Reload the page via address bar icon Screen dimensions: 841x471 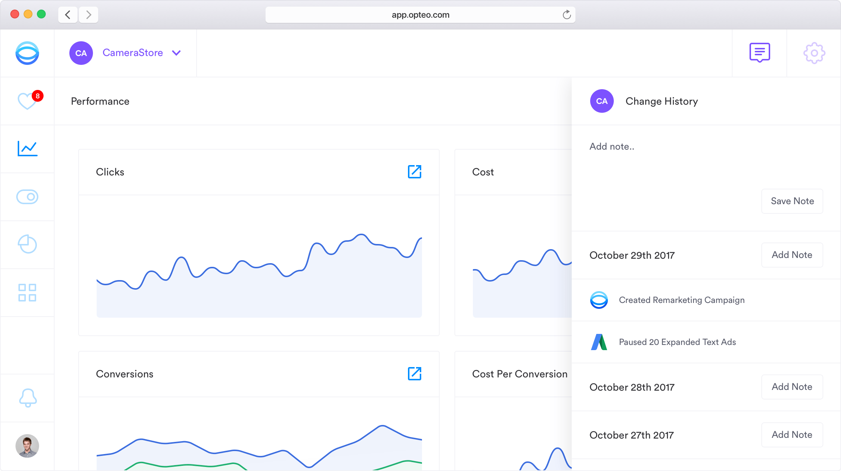(567, 15)
